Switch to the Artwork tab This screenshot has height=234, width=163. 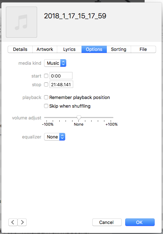click(x=45, y=49)
